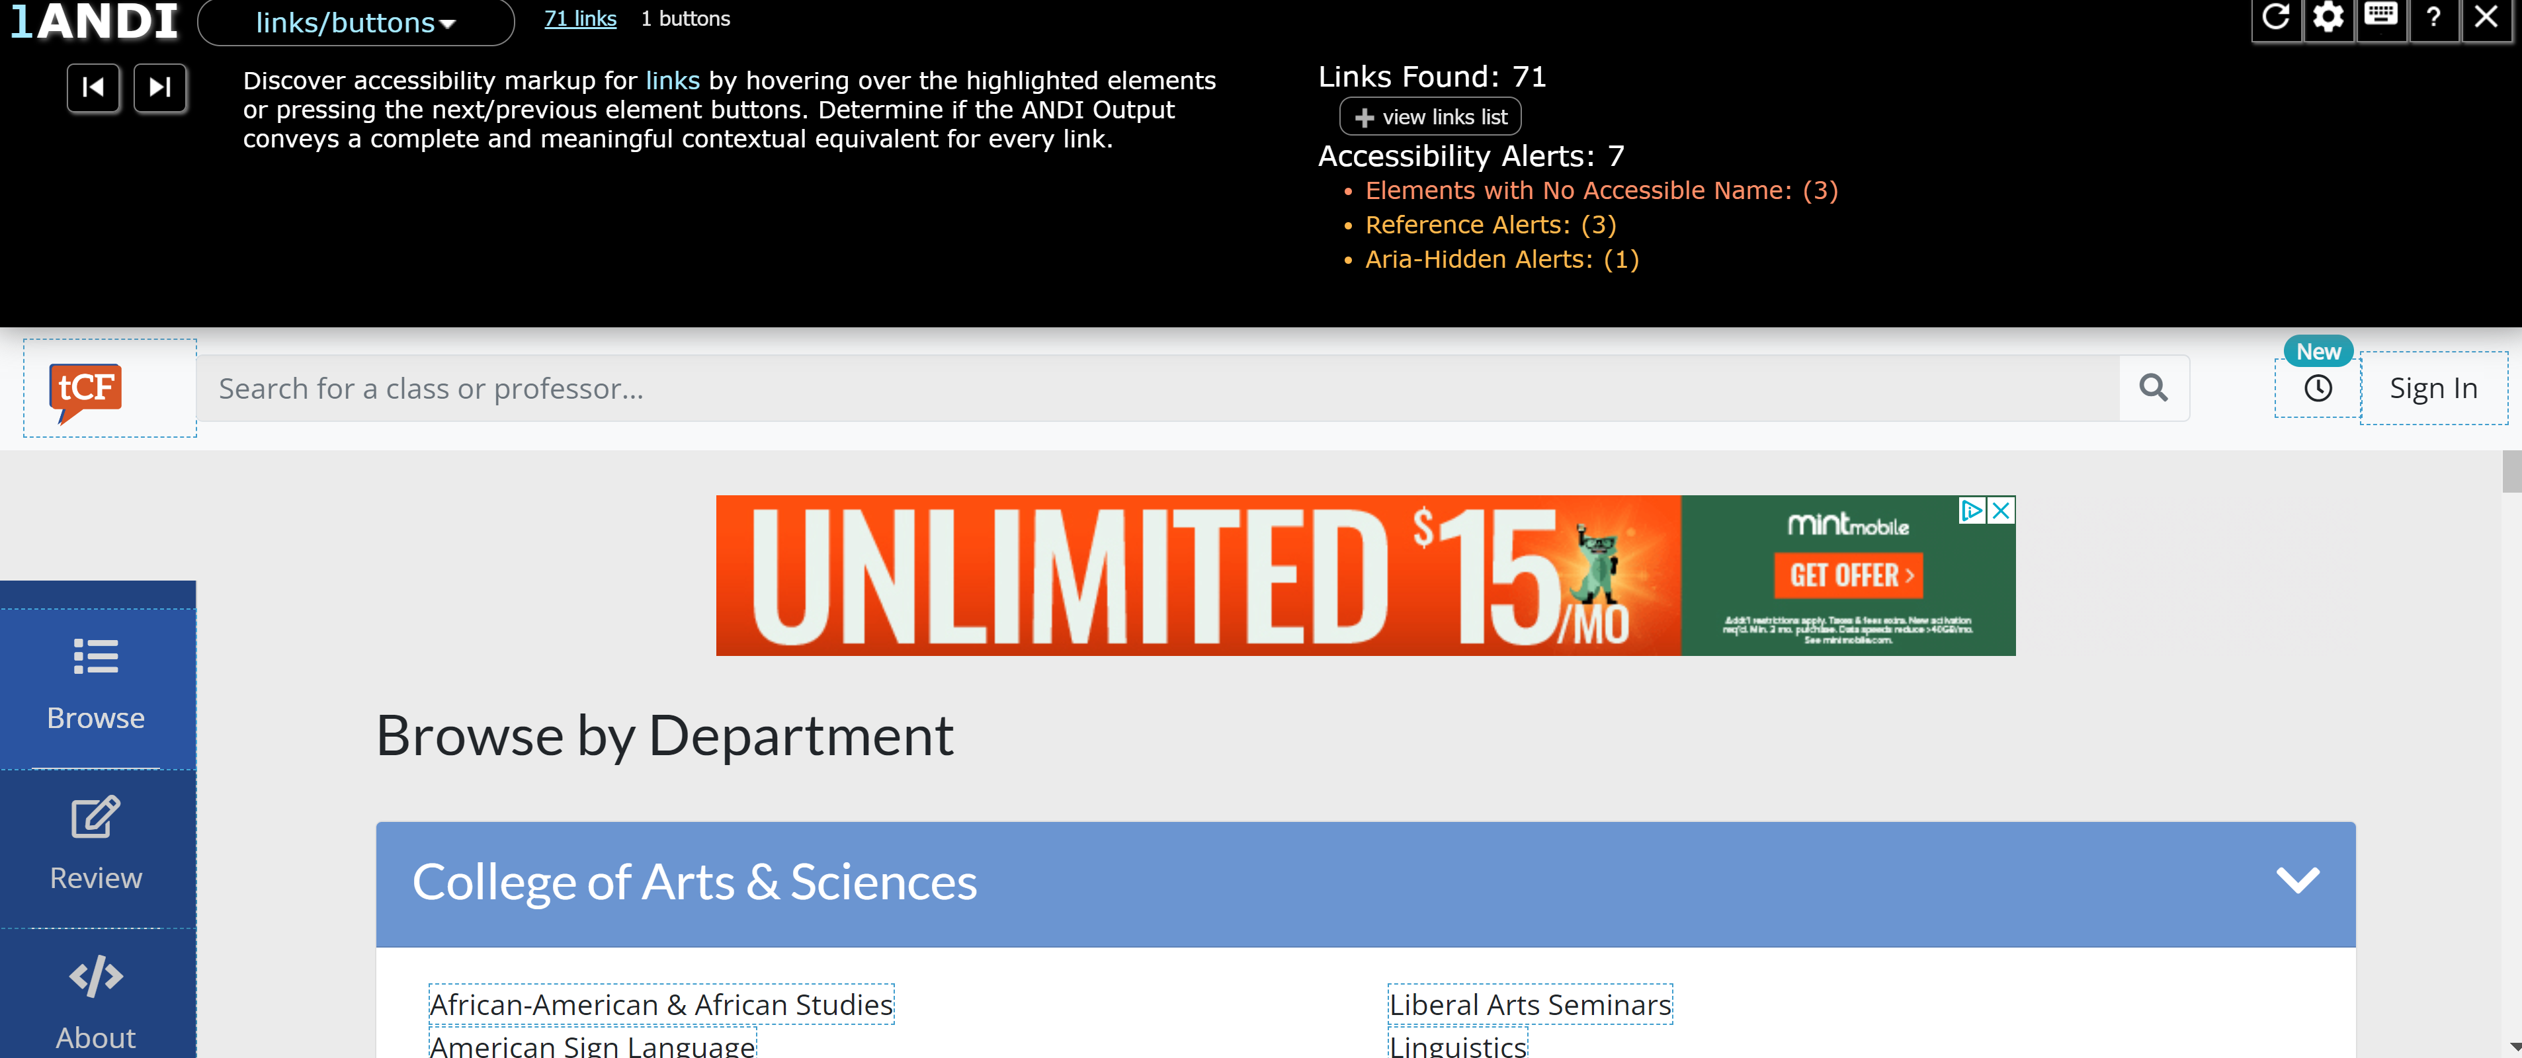Collapse College of Arts & Sciences section
This screenshot has width=2522, height=1058.
point(2297,881)
